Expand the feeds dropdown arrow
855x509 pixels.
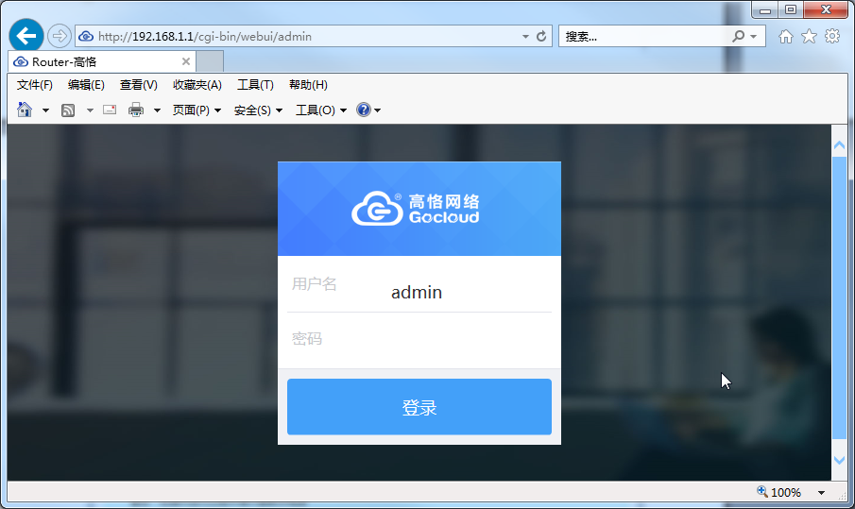pos(90,110)
